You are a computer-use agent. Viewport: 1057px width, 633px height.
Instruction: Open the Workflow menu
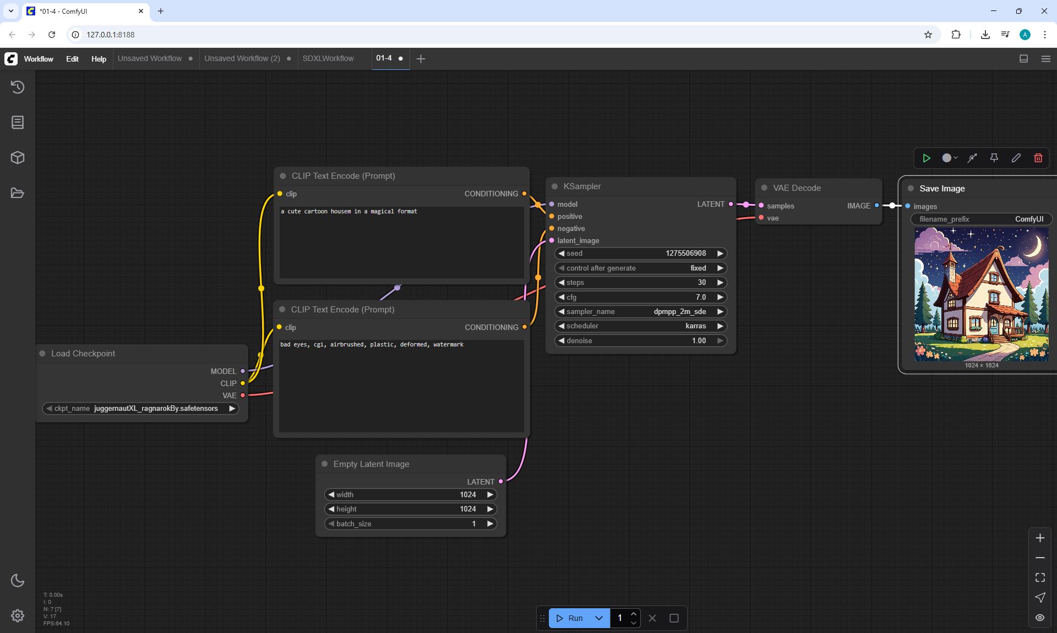[39, 59]
